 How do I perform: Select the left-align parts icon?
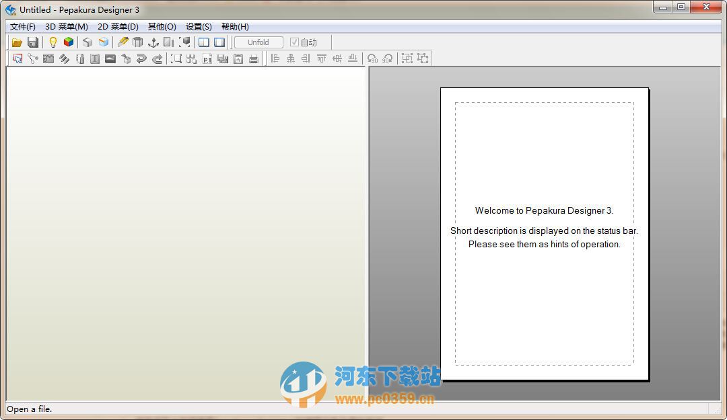point(275,58)
